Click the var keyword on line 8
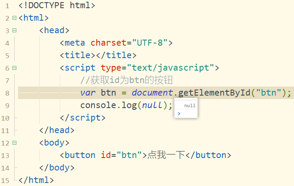The width and height of the screenshot is (294, 186). point(88,93)
